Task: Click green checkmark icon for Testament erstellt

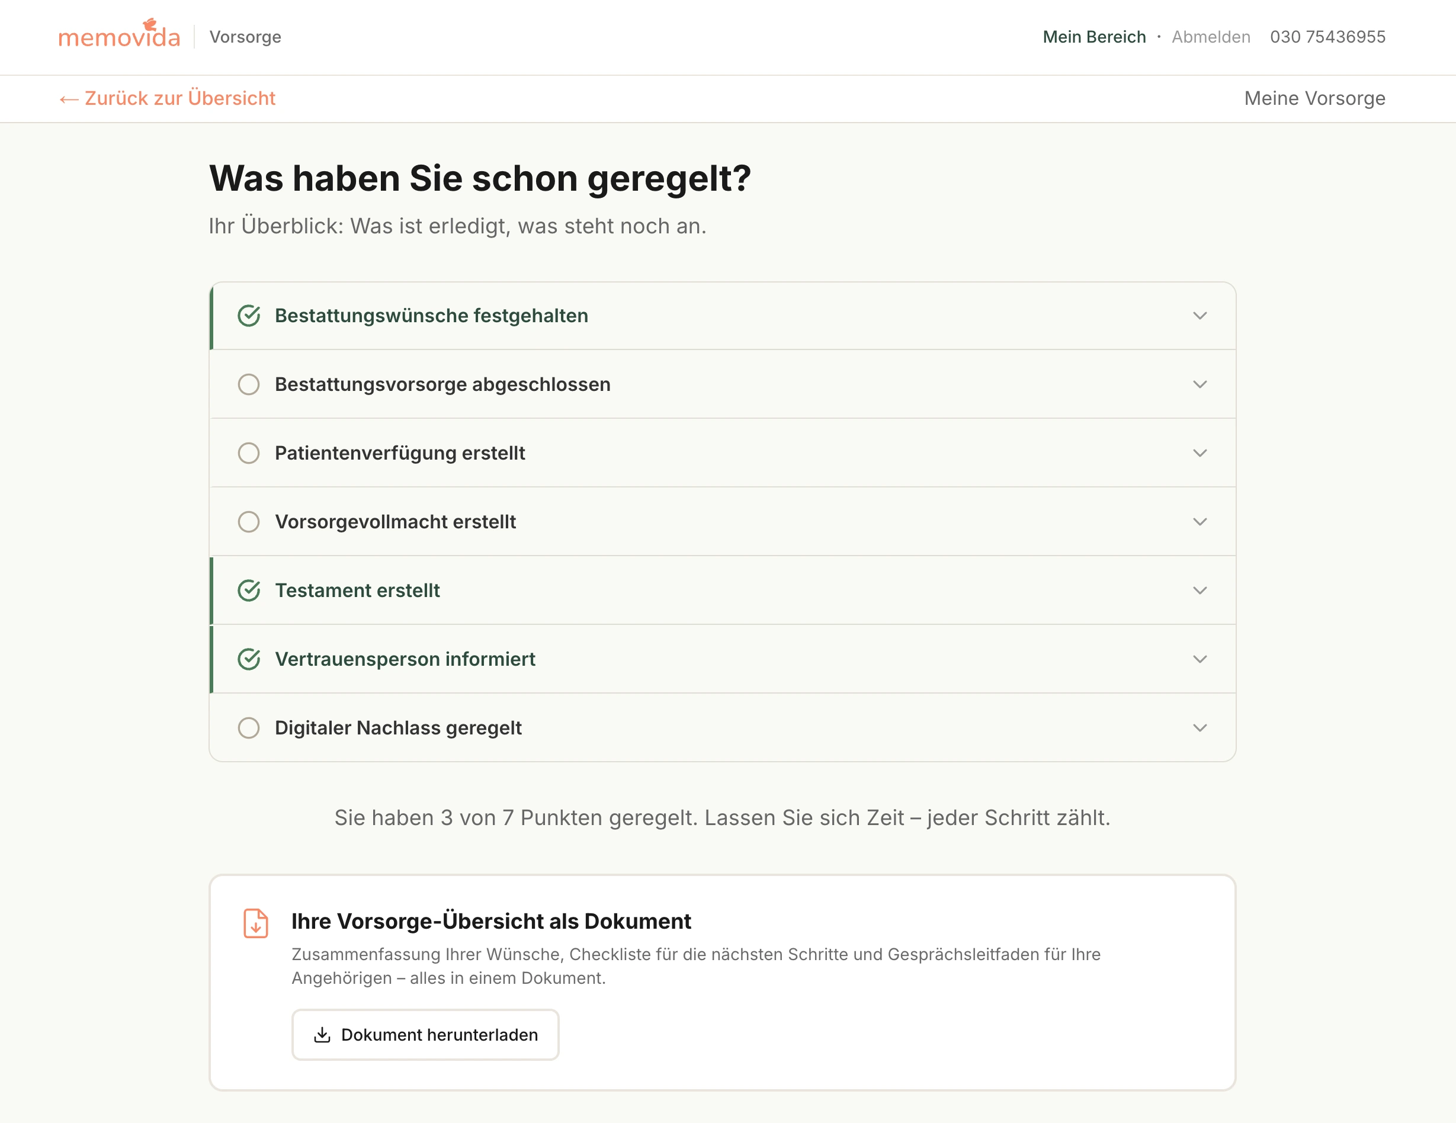Action: pos(249,591)
